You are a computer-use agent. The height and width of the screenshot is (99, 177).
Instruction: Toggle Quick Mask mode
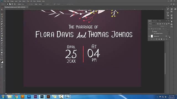[x=2, y=65]
